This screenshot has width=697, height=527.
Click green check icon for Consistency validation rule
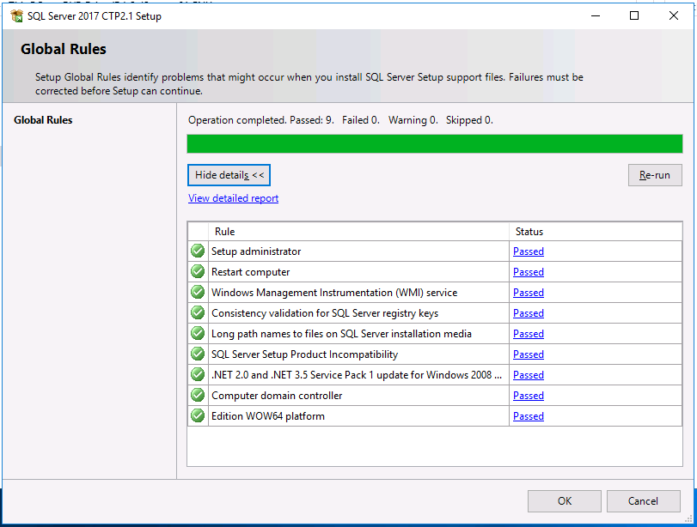198,312
